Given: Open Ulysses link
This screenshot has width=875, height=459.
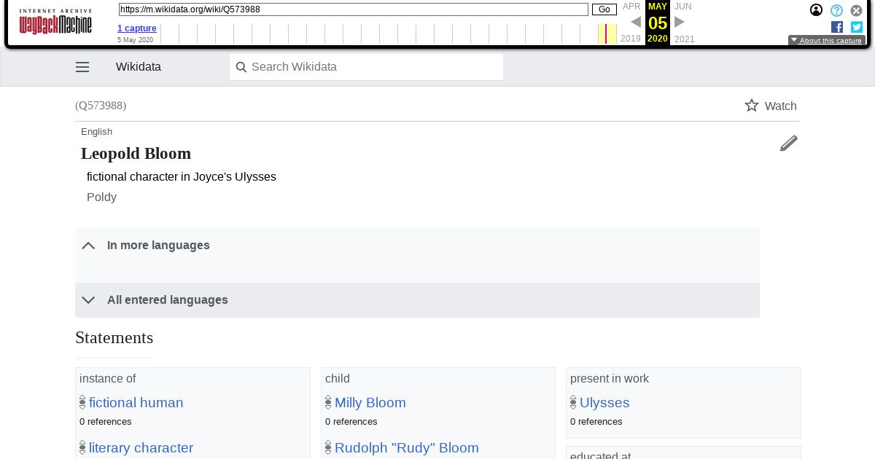Looking at the screenshot, I should 604,403.
